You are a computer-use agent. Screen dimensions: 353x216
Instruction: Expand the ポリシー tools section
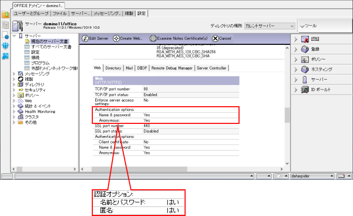296,59
